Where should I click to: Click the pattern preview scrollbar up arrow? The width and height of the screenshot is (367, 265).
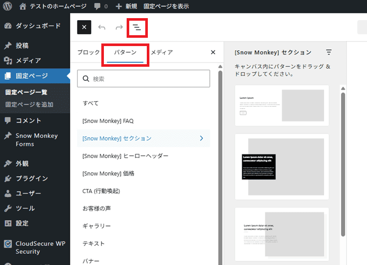[x=343, y=89]
